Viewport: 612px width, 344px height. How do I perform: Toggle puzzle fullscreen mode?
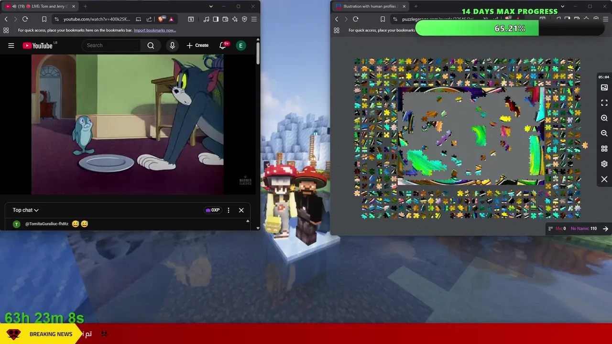click(x=604, y=103)
